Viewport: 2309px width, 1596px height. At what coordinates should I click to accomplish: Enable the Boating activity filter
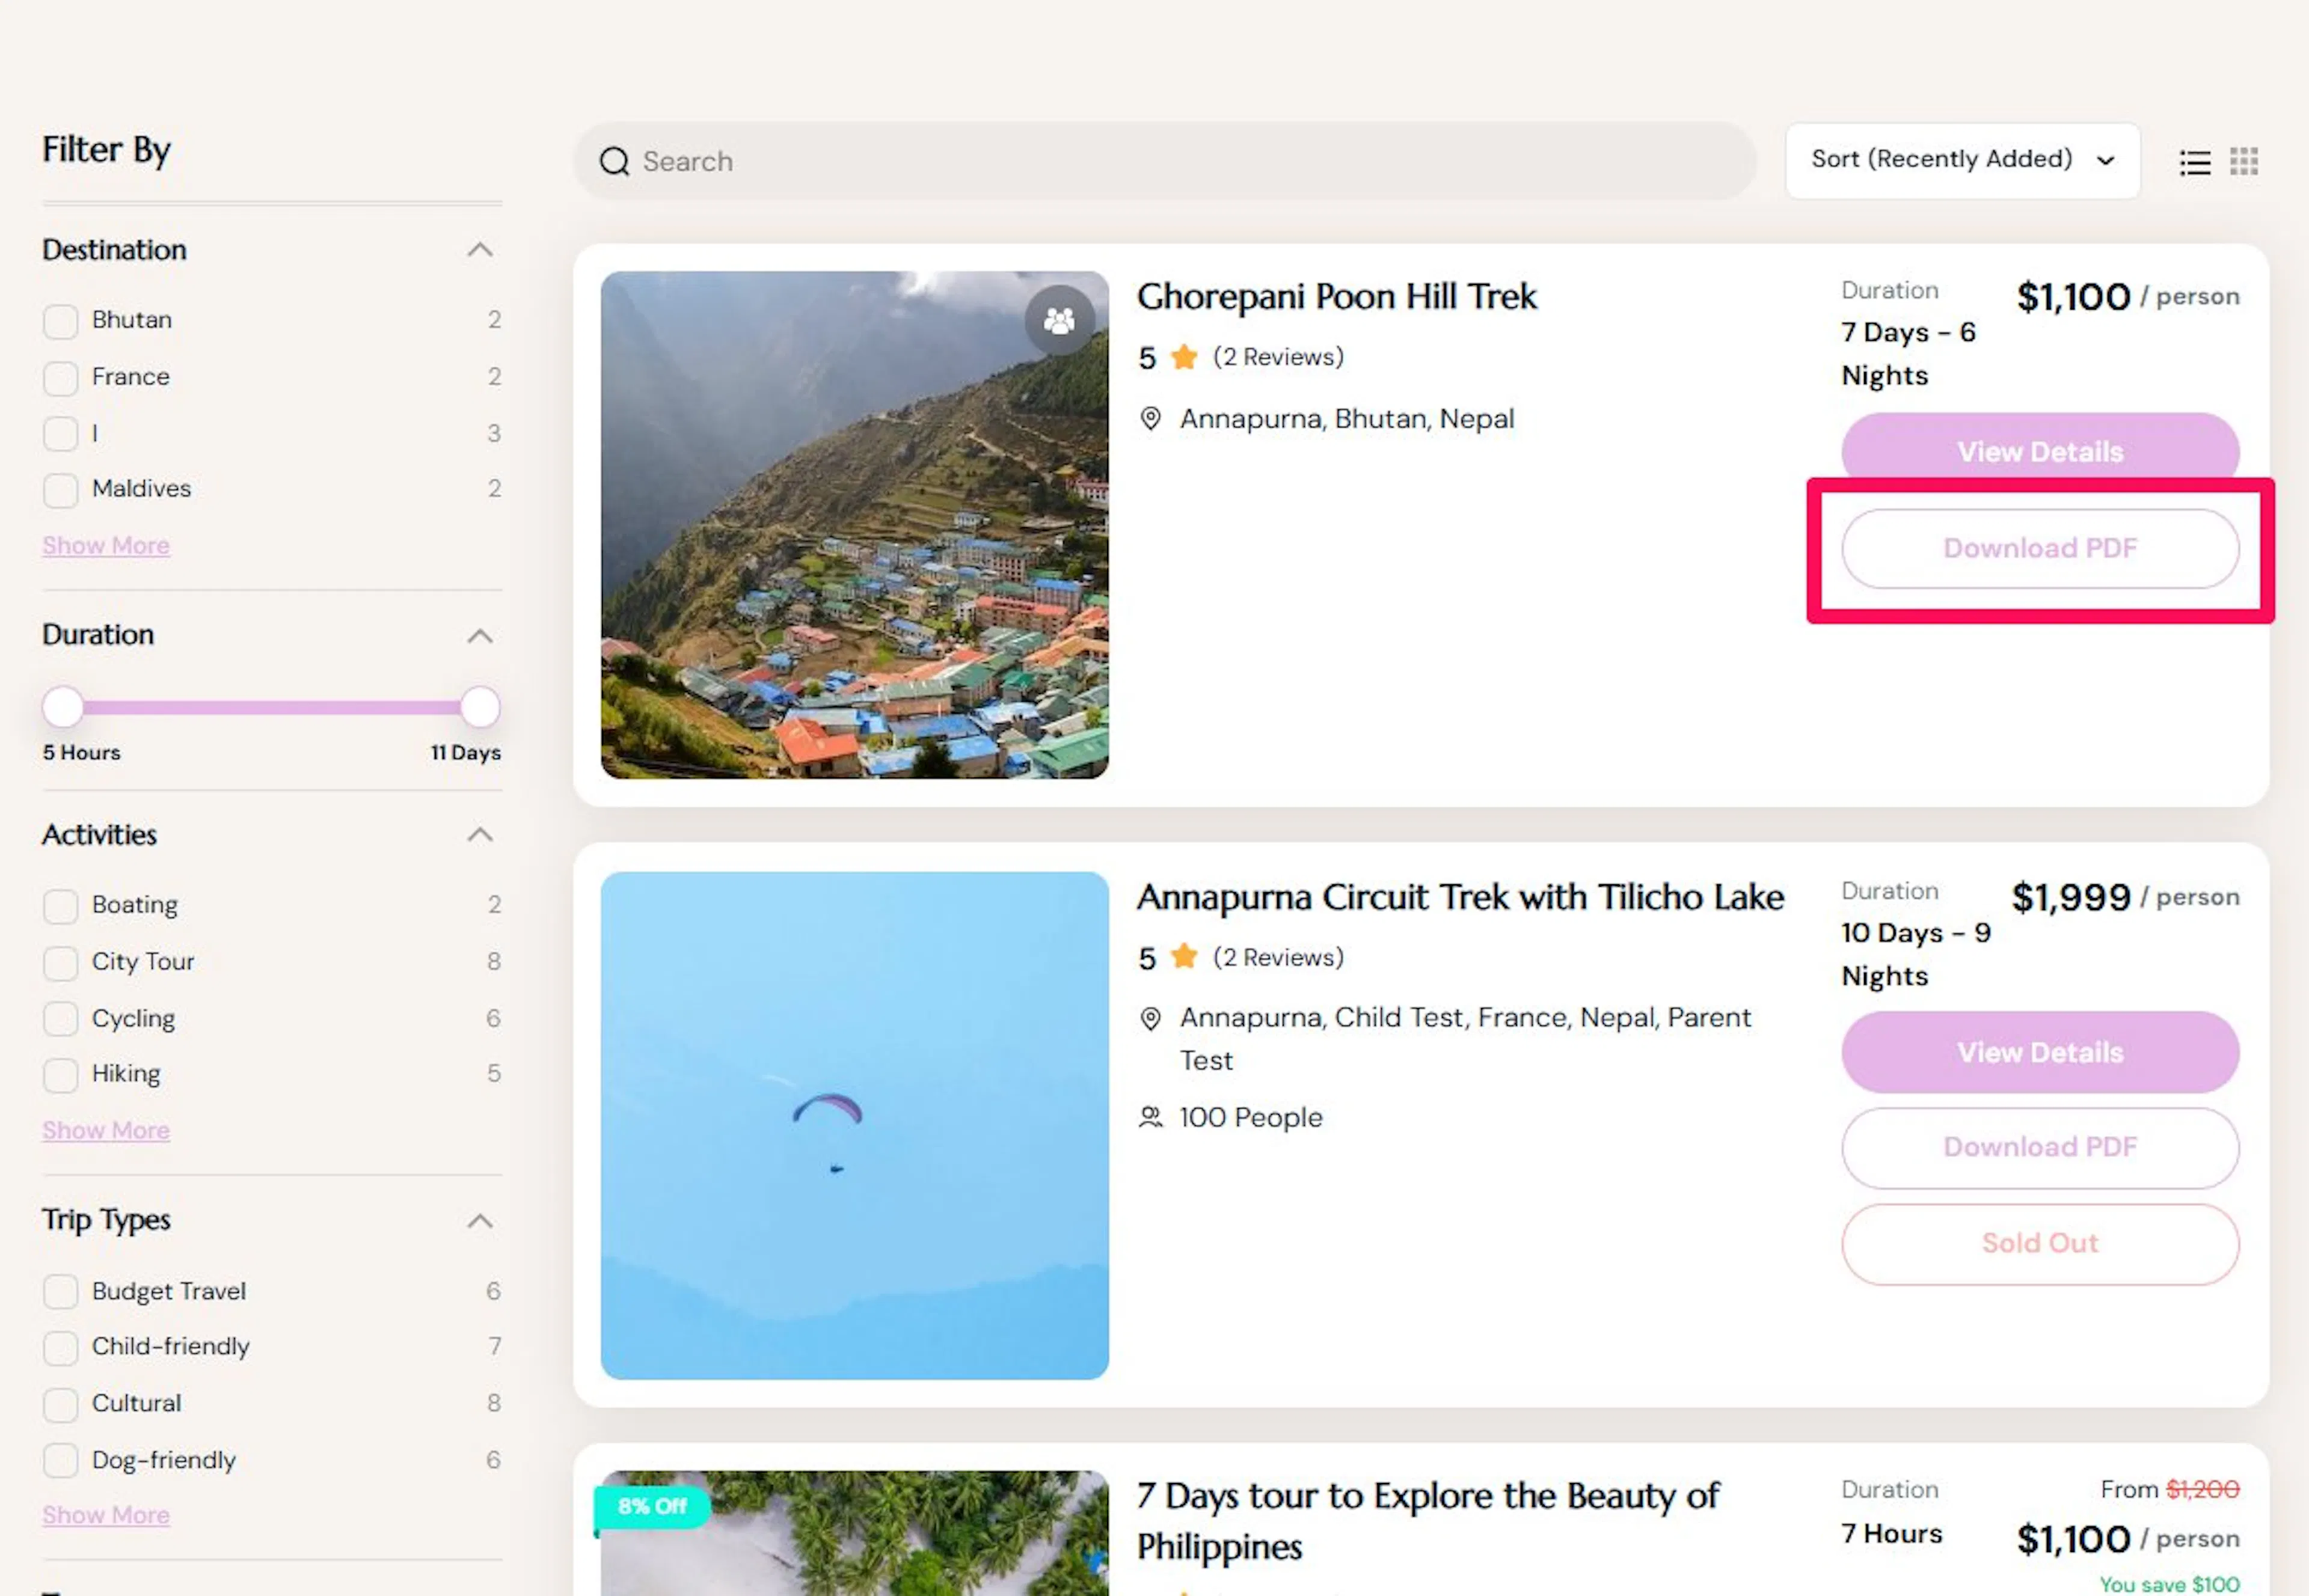tap(61, 906)
